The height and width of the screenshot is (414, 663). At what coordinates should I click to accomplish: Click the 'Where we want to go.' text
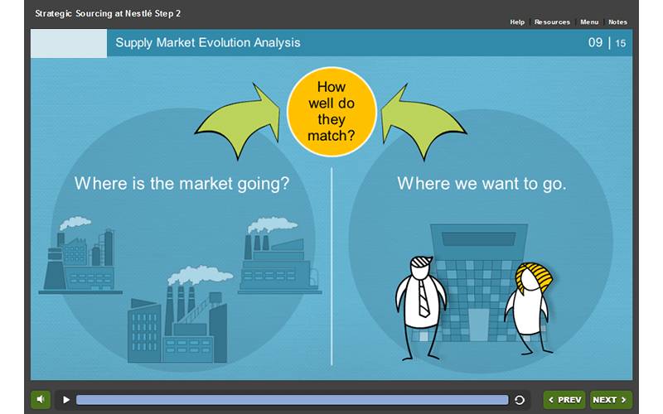tap(482, 183)
